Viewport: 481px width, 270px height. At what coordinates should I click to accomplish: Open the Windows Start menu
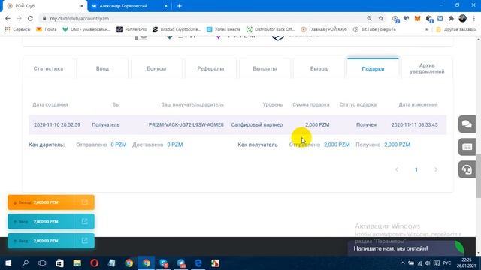(8, 263)
